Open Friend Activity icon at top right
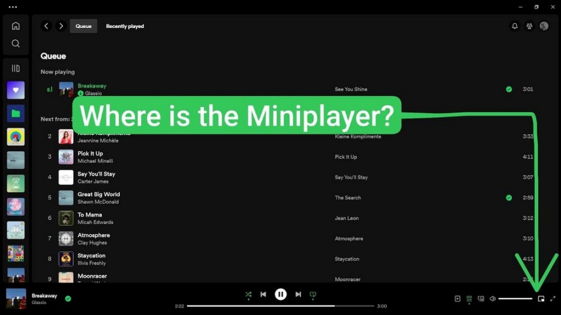 pyautogui.click(x=529, y=26)
